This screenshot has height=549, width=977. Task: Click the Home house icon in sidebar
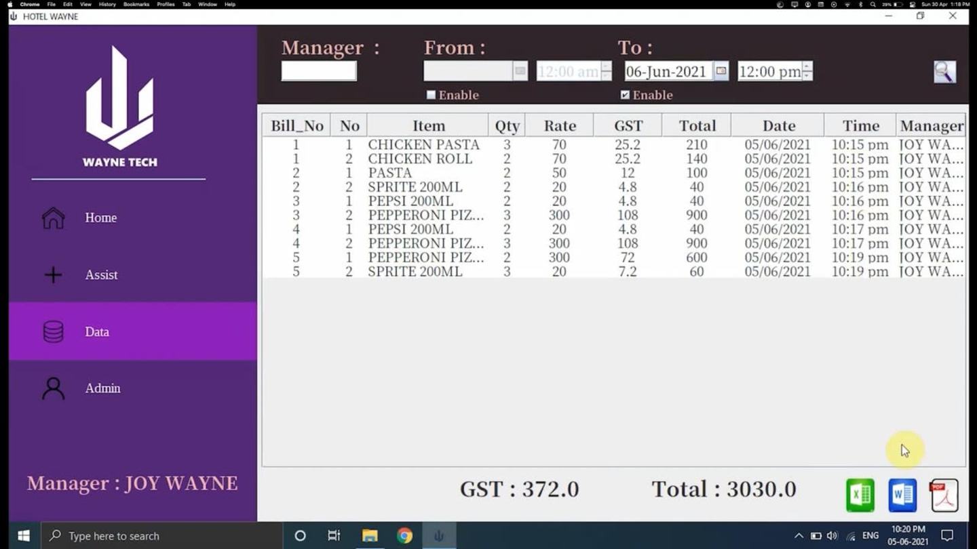click(x=53, y=218)
